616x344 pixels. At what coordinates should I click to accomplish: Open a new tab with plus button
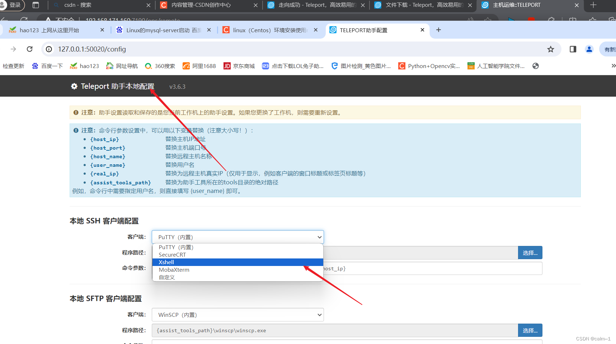[438, 30]
